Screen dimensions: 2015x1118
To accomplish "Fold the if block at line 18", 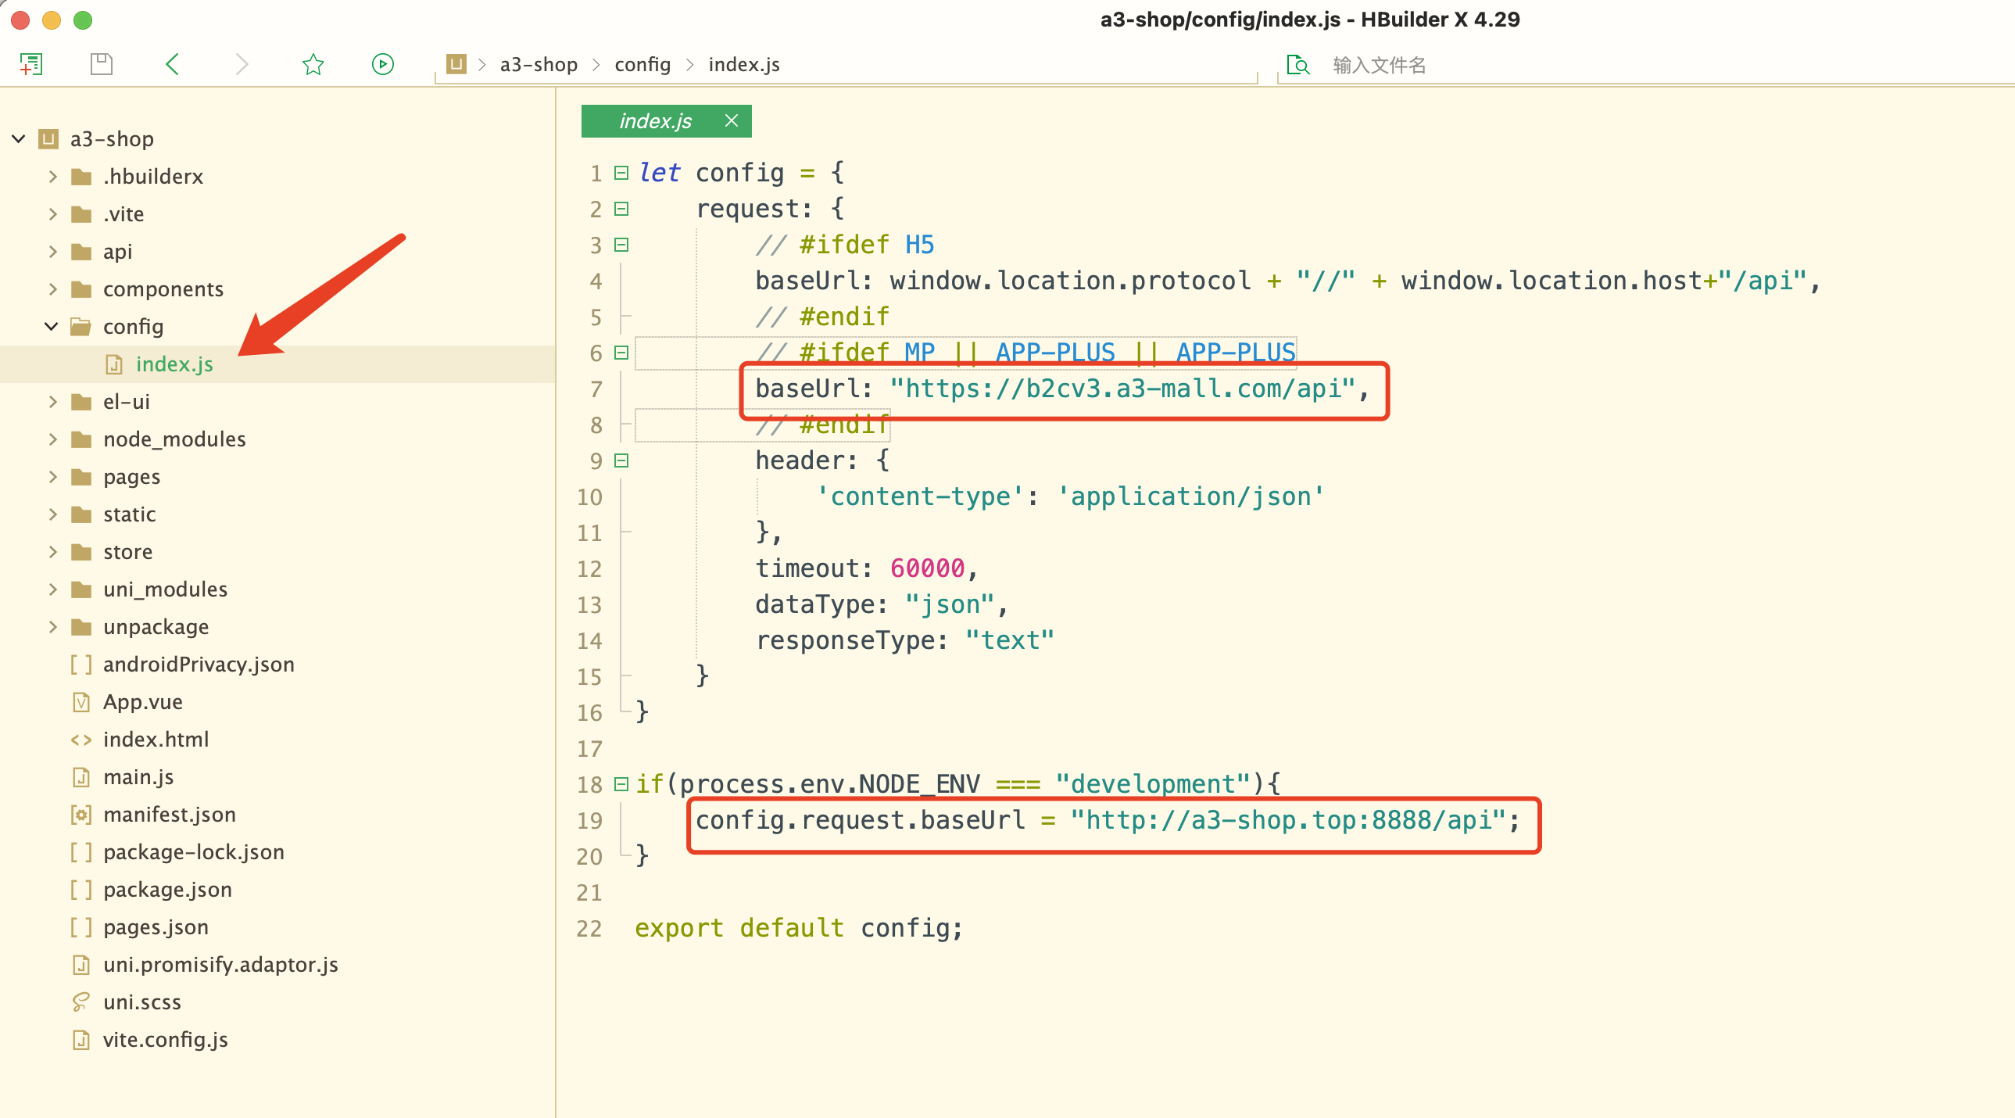I will point(621,784).
